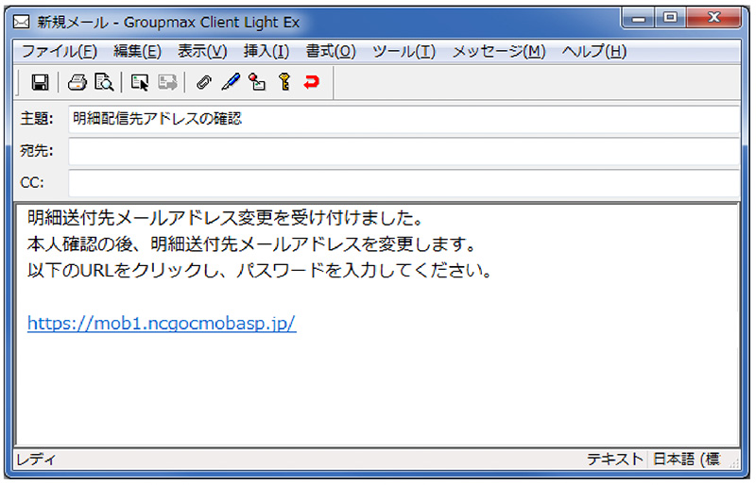The image size is (756, 485).
Task: Click the send mail arrow icon
Action: tap(140, 82)
